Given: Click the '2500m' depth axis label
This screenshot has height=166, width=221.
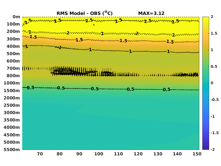Looking at the screenshot, I should [12, 105].
